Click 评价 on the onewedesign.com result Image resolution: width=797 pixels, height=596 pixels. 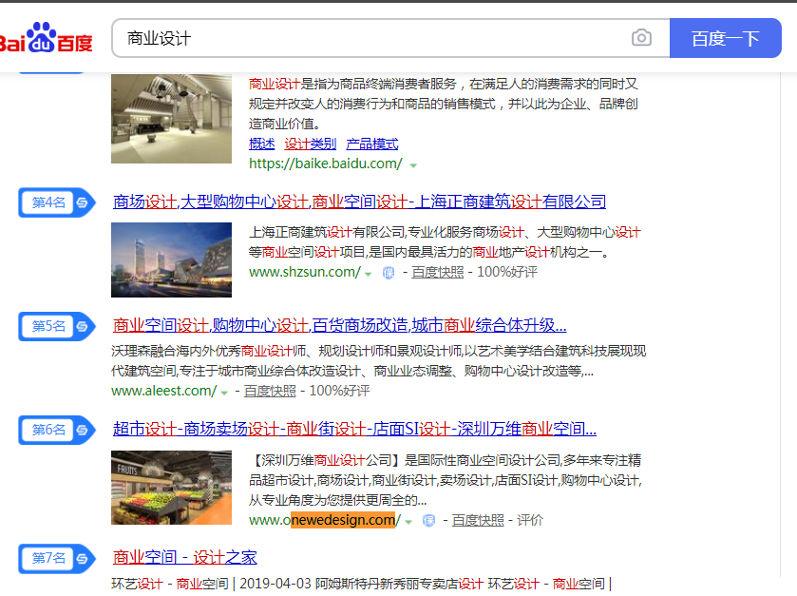(530, 520)
